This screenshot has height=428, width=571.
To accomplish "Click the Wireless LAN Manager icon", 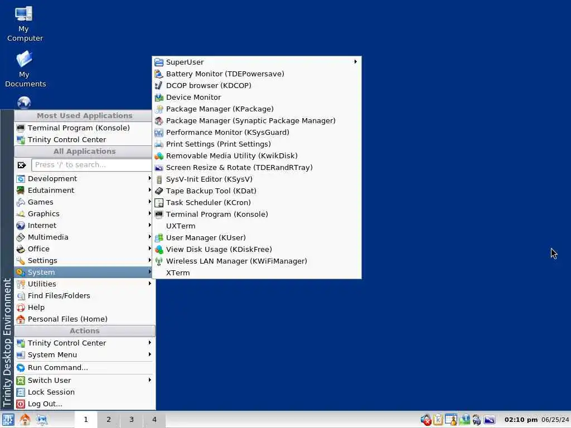I will tap(159, 261).
